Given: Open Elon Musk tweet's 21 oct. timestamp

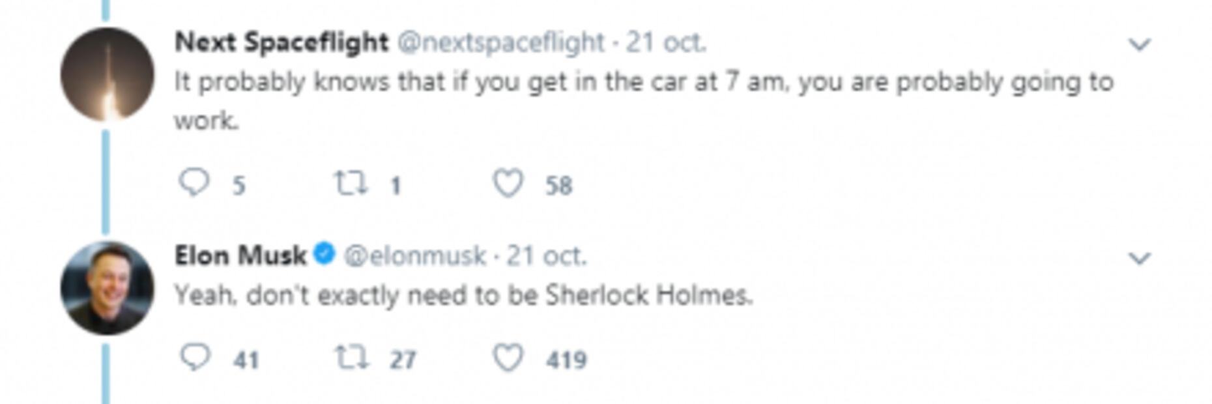Looking at the screenshot, I should point(547,255).
